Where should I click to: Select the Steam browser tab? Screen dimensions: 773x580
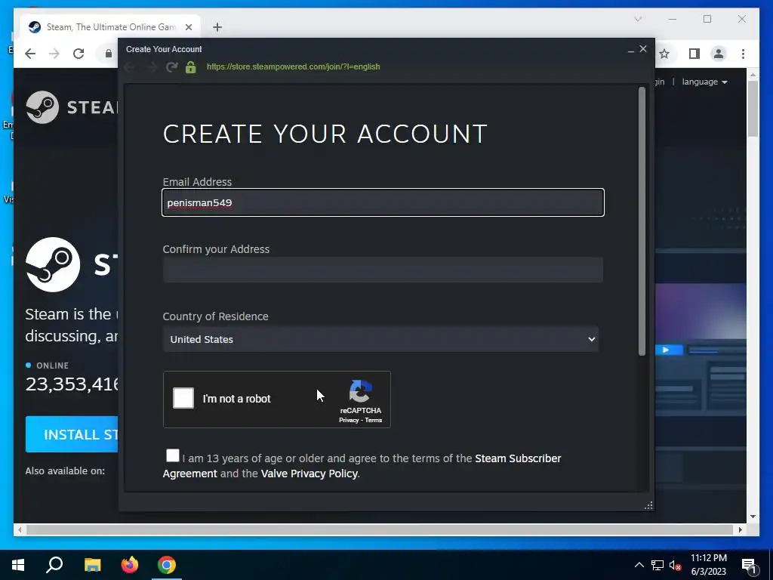(110, 27)
